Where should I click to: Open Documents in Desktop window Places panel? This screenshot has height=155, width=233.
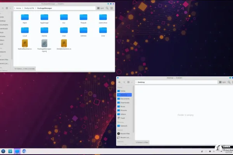(124, 99)
